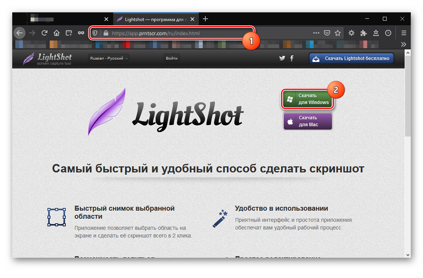The width and height of the screenshot is (423, 278).
Task: Click the paragraph starting Приятный интерфейс
Action: [x=293, y=224]
